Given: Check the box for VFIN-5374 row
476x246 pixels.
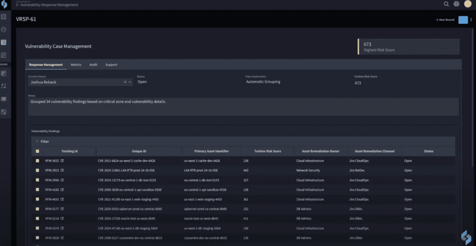Looking at the screenshot, I should (37, 228).
